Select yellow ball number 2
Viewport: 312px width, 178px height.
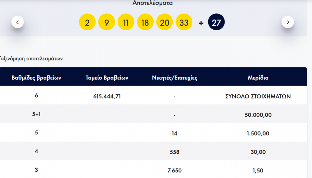(87, 22)
